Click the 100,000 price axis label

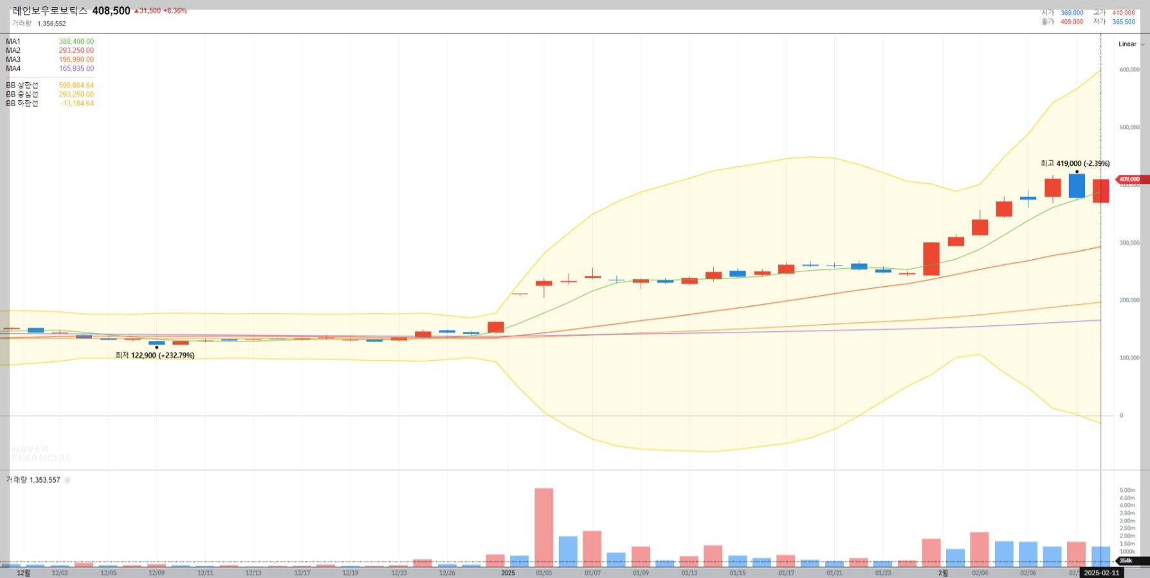coord(1129,358)
